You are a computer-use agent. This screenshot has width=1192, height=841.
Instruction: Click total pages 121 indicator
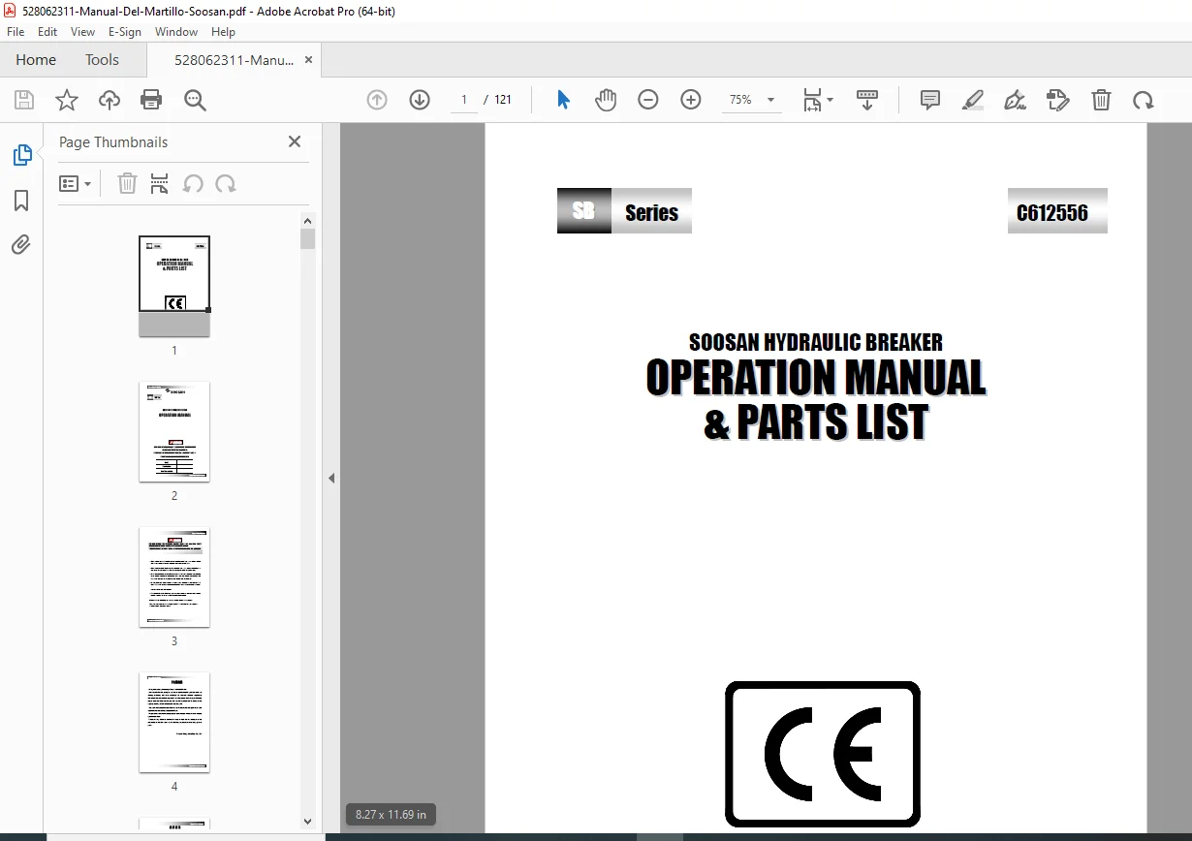[503, 100]
